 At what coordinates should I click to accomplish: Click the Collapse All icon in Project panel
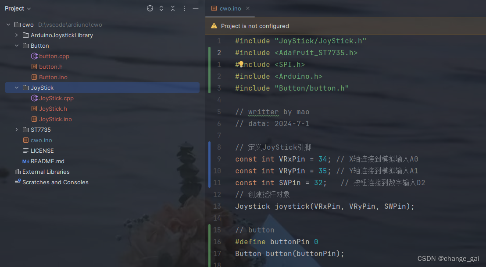[173, 8]
